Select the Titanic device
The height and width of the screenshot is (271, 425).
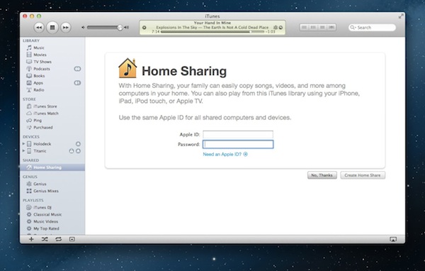pos(40,150)
